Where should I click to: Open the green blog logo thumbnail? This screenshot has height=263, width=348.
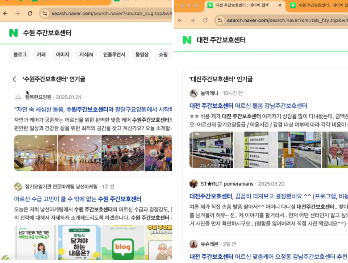coord(123,242)
